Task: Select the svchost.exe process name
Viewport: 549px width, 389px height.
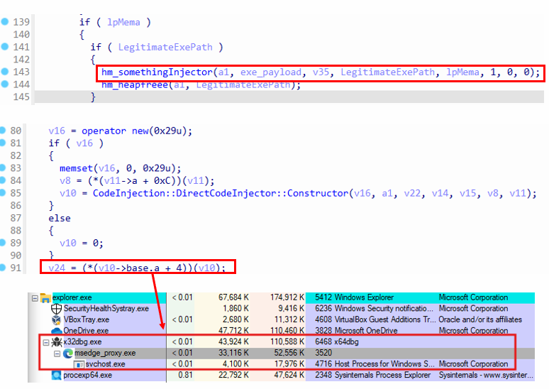Action: 106,364
